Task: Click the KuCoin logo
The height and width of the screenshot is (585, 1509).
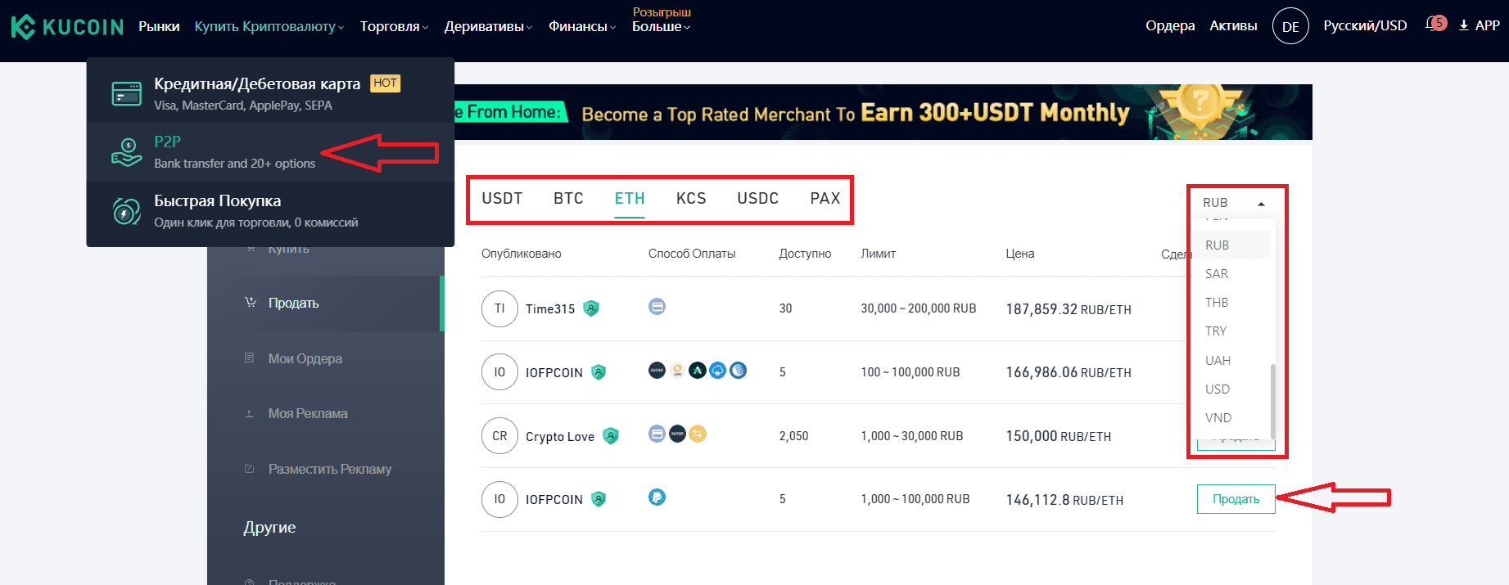Action: [x=67, y=27]
